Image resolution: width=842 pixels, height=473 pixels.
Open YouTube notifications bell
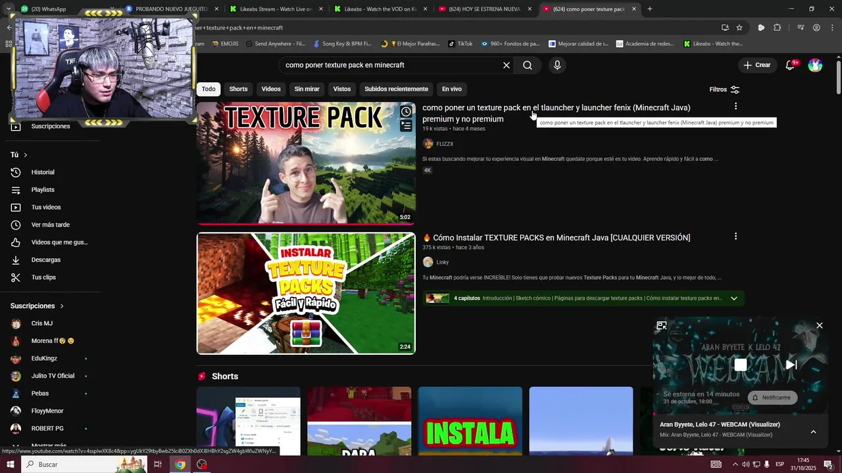(791, 65)
